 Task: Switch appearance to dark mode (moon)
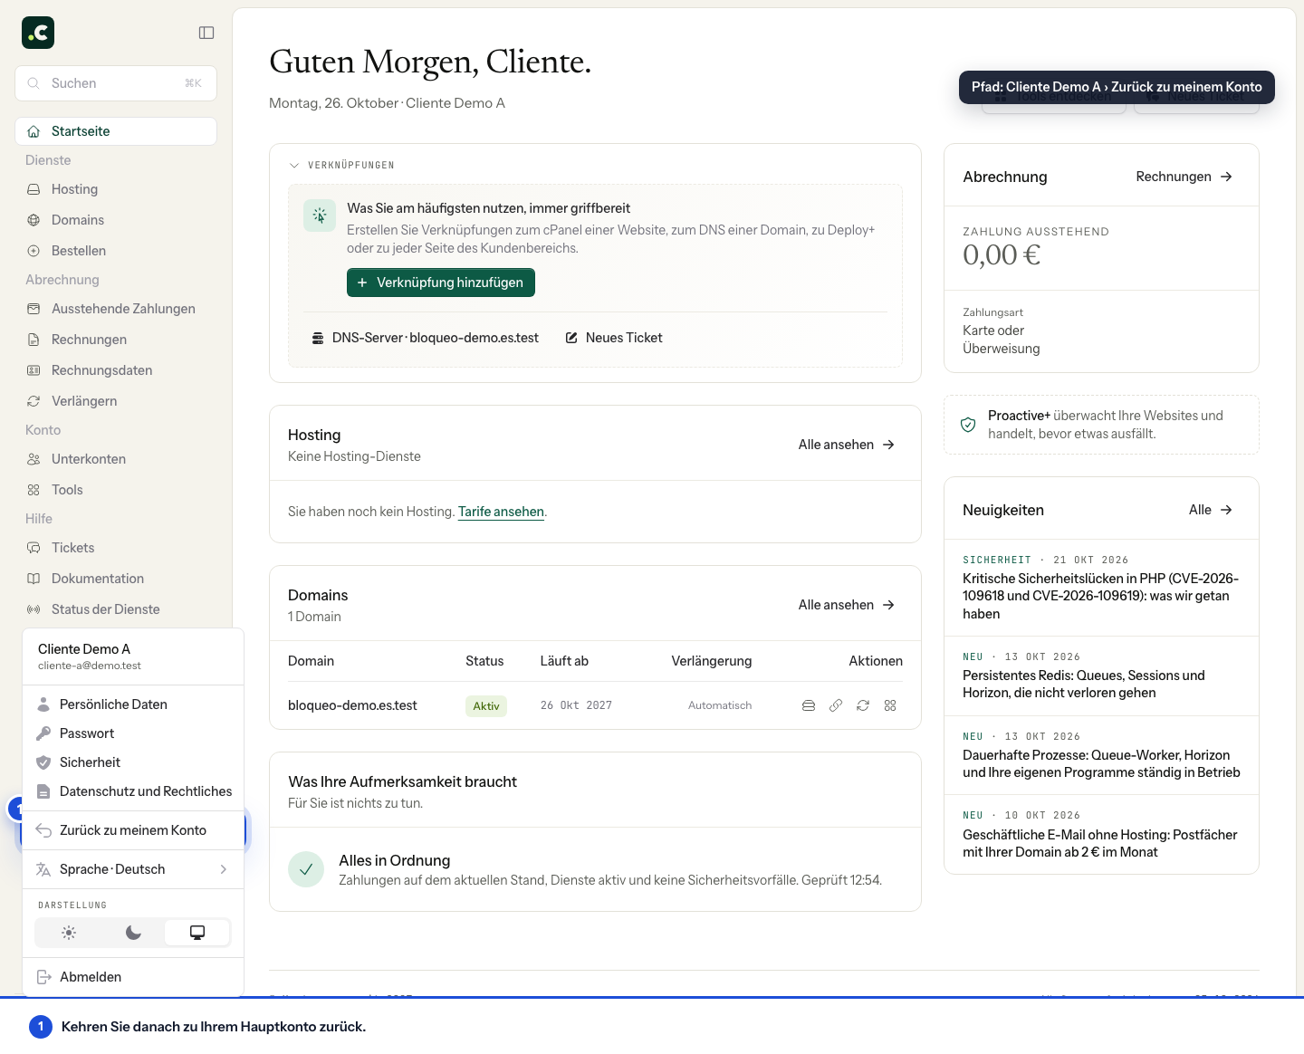tap(133, 933)
